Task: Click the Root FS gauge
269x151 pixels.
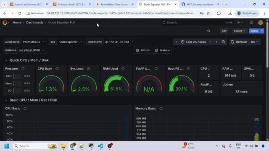Action: (182, 84)
